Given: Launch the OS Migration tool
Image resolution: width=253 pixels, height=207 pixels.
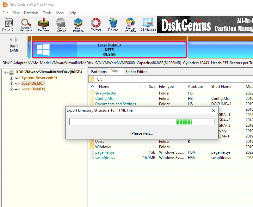Looking at the screenshot, I should [x=148, y=25].
